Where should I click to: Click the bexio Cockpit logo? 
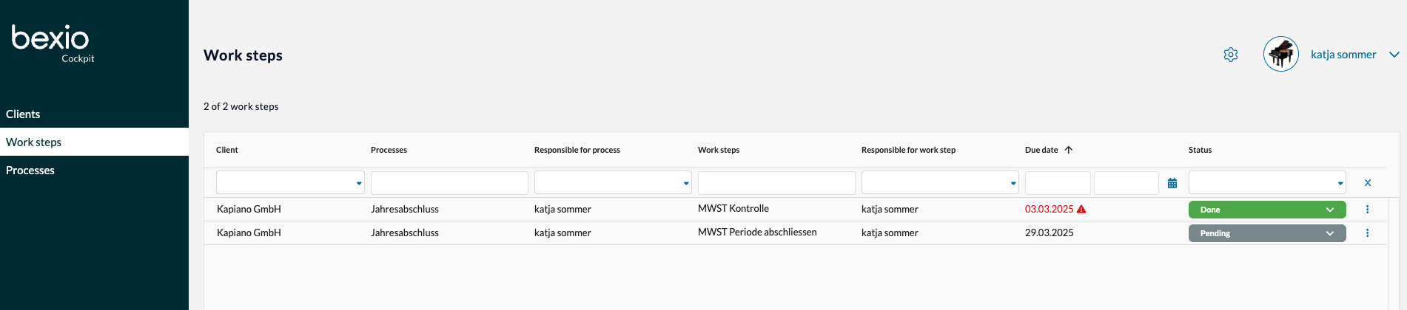(52, 42)
